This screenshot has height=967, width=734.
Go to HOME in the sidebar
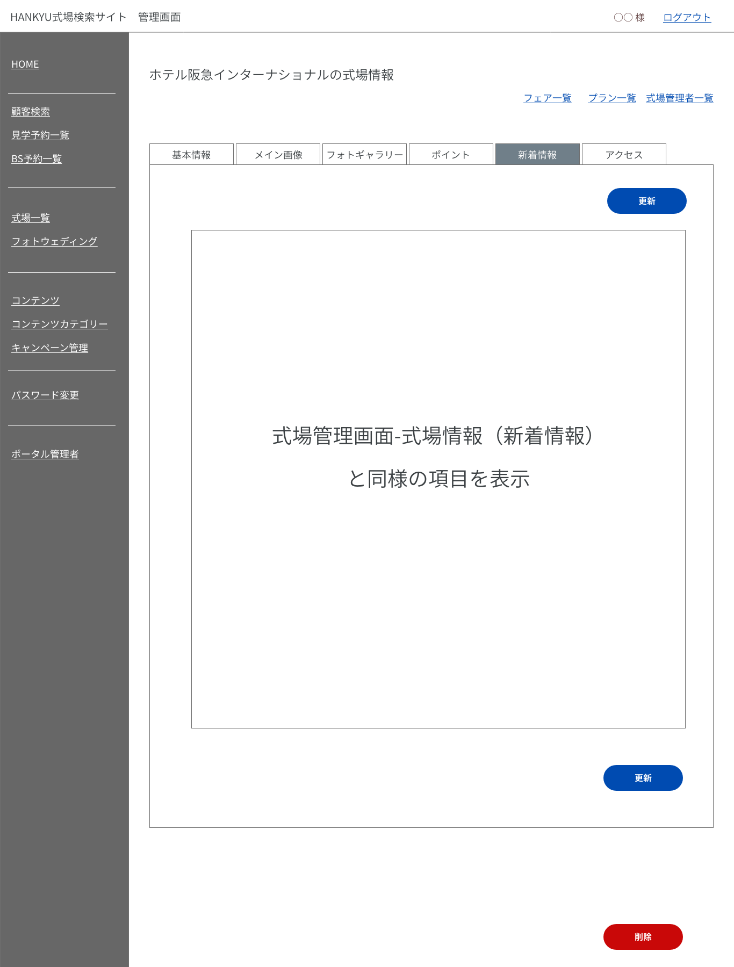pyautogui.click(x=25, y=64)
